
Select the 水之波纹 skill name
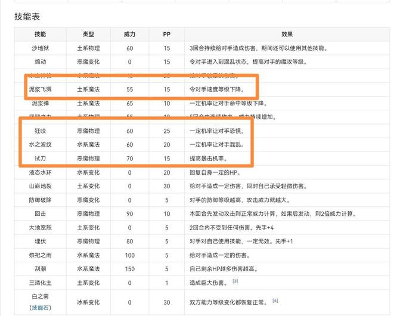tap(40, 145)
